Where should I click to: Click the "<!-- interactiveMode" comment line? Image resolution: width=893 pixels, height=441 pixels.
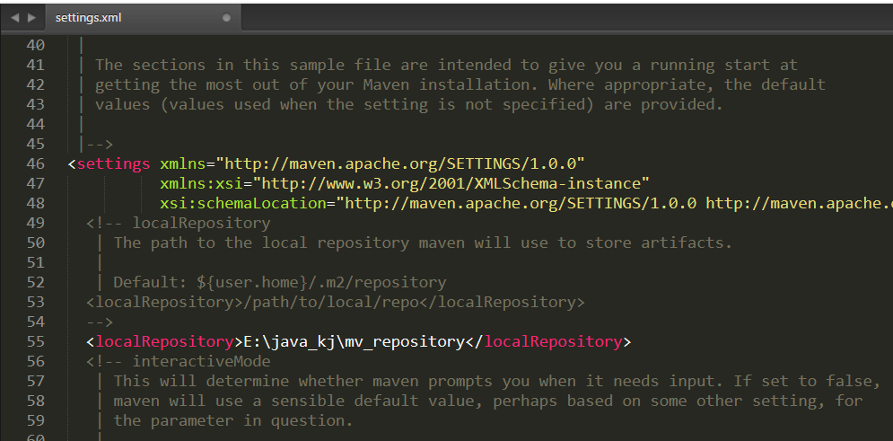[x=179, y=362]
